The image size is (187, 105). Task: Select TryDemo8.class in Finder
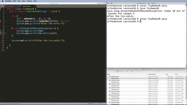(x=146, y=102)
